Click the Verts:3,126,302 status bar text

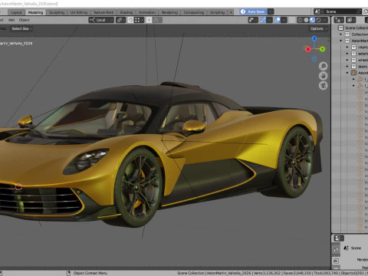click(267, 273)
